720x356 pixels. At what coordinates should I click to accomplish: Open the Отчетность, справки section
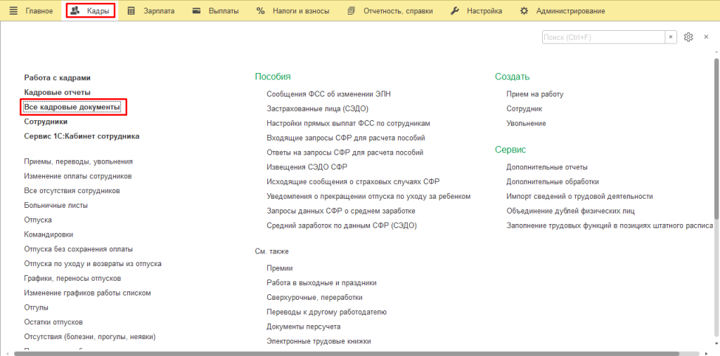(x=398, y=11)
